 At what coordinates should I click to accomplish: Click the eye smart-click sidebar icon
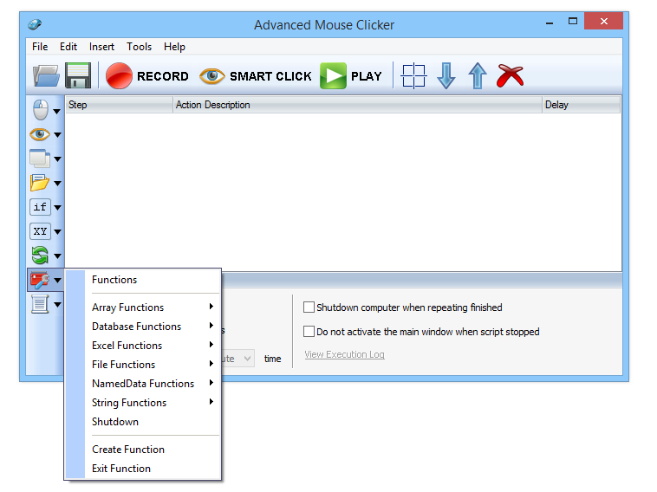click(x=40, y=134)
